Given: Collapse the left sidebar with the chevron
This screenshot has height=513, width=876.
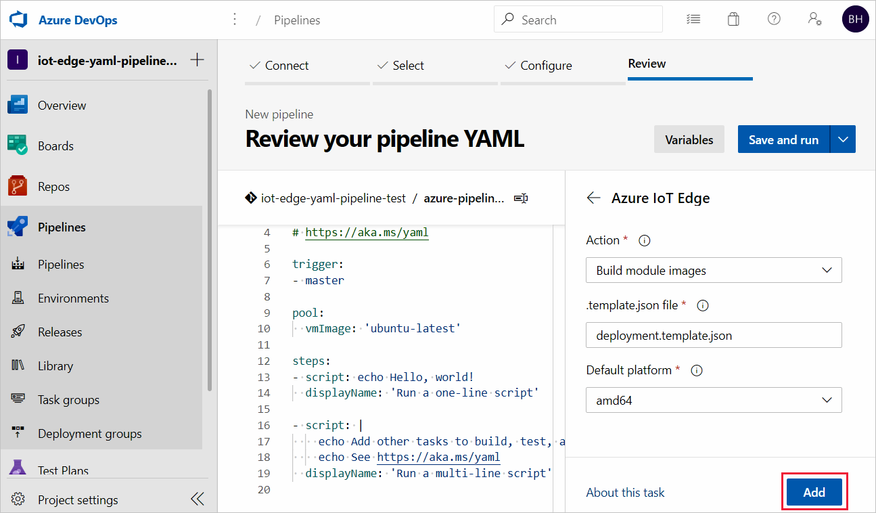Looking at the screenshot, I should [197, 499].
